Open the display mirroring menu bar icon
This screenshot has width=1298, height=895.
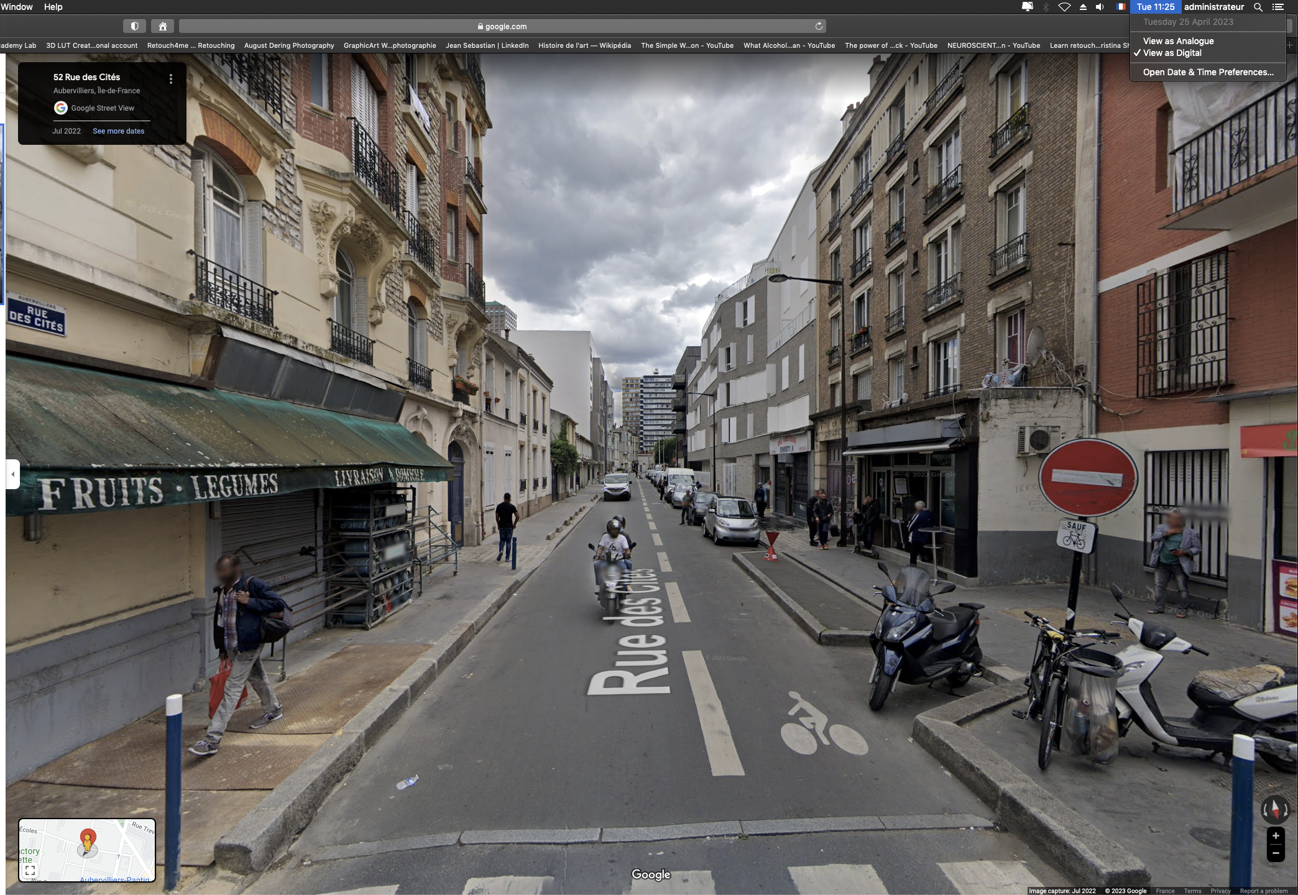tap(1028, 7)
